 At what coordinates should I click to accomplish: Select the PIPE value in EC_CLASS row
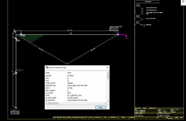click(69, 93)
